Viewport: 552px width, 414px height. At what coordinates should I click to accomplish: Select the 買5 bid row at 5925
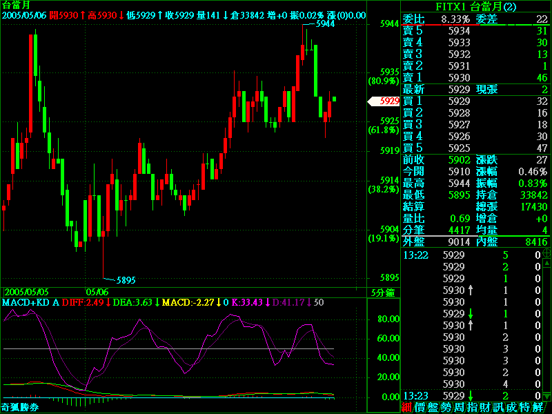(x=475, y=148)
